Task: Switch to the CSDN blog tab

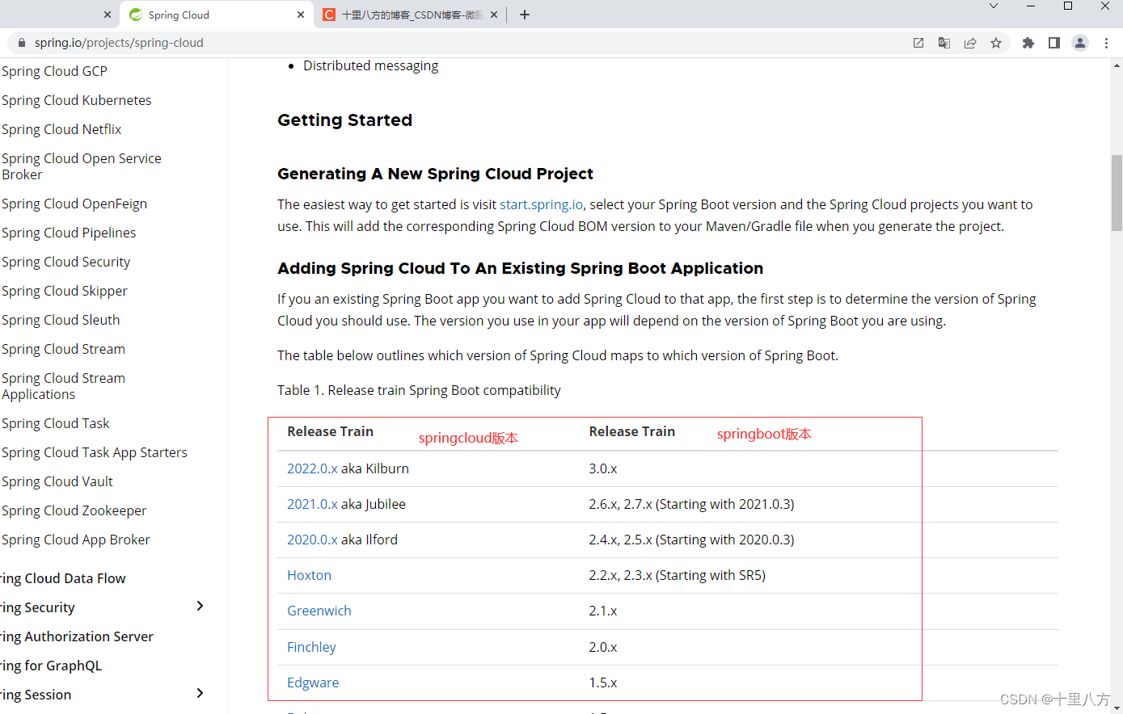Action: [410, 15]
